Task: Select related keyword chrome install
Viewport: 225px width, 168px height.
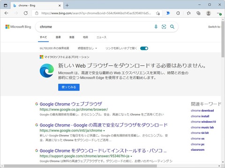Action: [x=200, y=116]
